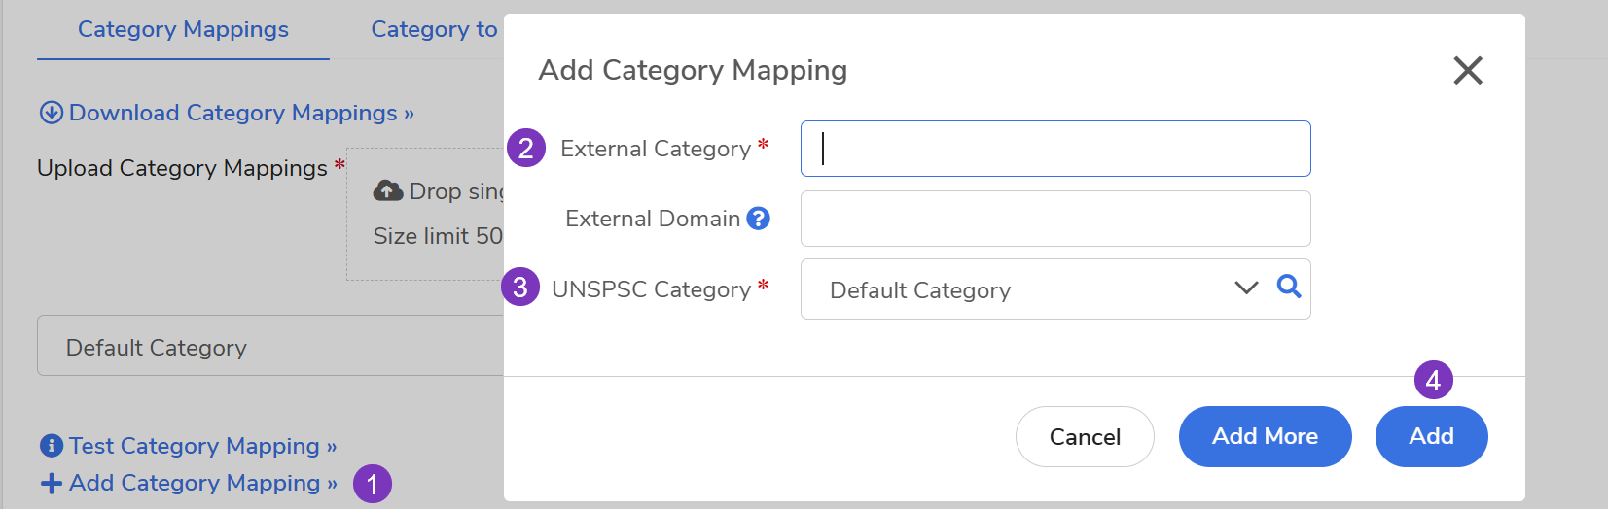This screenshot has height=509, width=1608.
Task: Open the Category to tab
Action: coord(434,30)
